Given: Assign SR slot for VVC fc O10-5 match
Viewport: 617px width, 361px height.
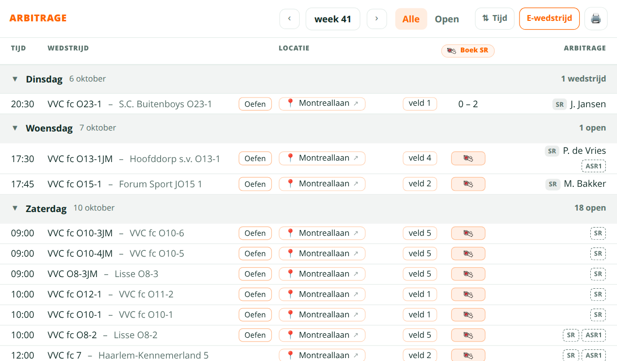Looking at the screenshot, I should click(x=598, y=254).
